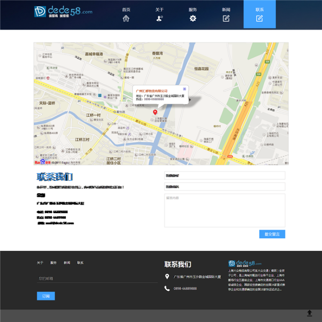
Task: Close the map info popup
Action: [x=185, y=89]
